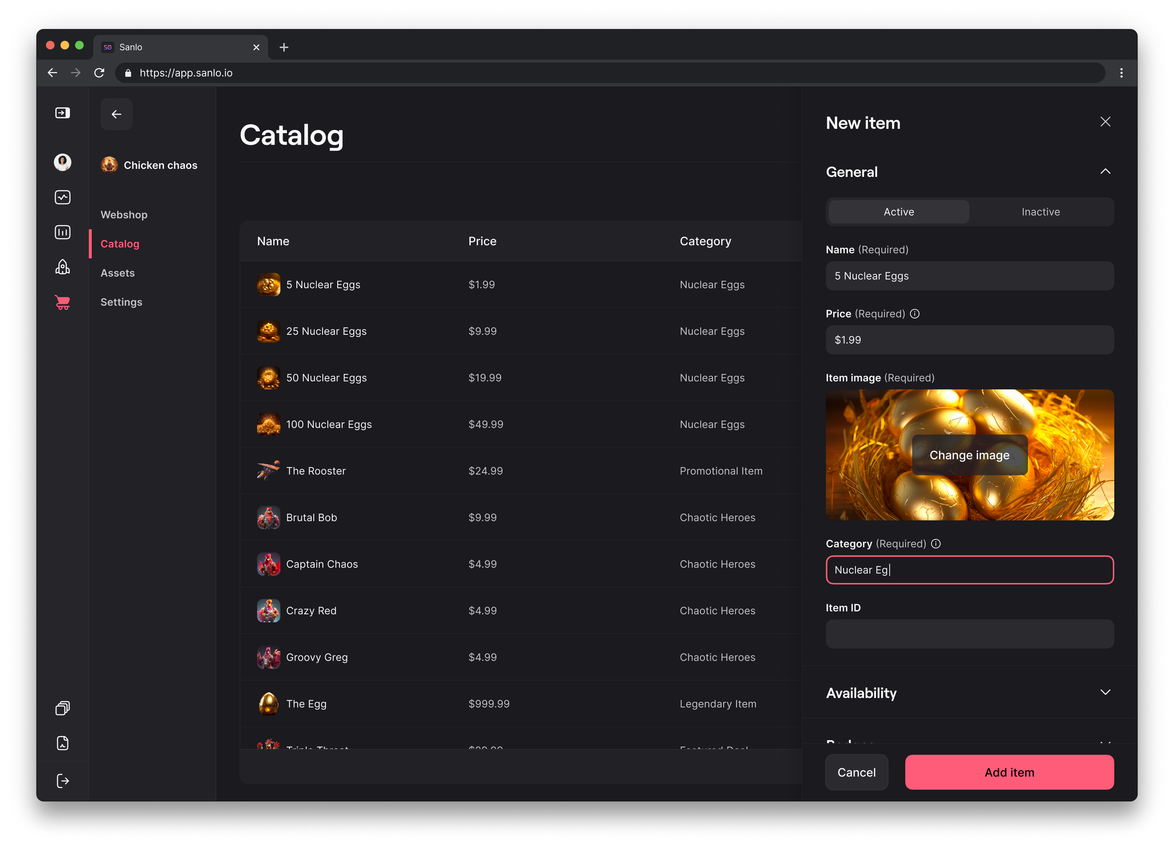Image resolution: width=1174 pixels, height=845 pixels.
Task: Toggle item status to Inactive
Action: pyautogui.click(x=1040, y=211)
